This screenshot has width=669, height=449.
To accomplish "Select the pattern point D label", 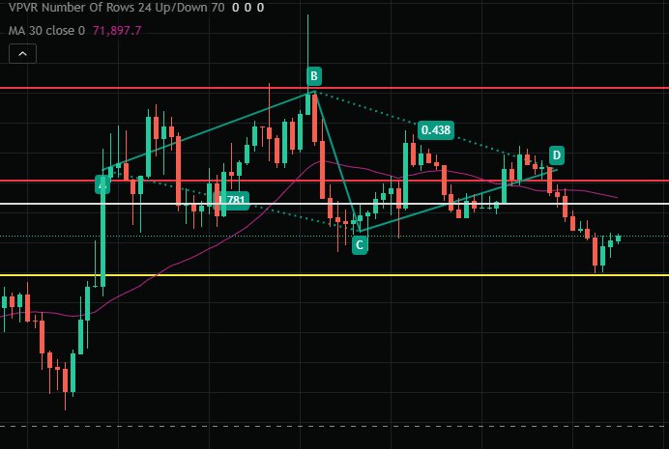I will click(x=556, y=155).
